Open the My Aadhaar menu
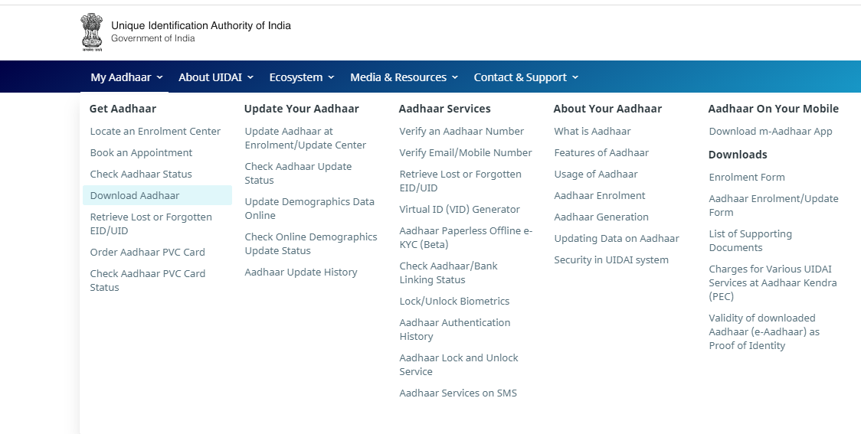Viewport: 861px width, 434px height. pyautogui.click(x=127, y=77)
